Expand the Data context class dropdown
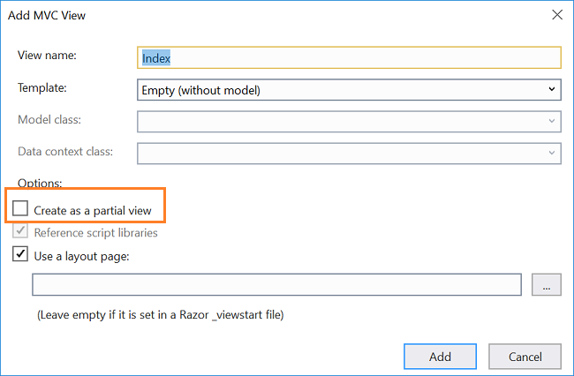Image resolution: width=574 pixels, height=376 pixels. 552,154
